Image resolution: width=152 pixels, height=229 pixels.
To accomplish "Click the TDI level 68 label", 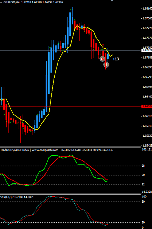I will 143,166.
